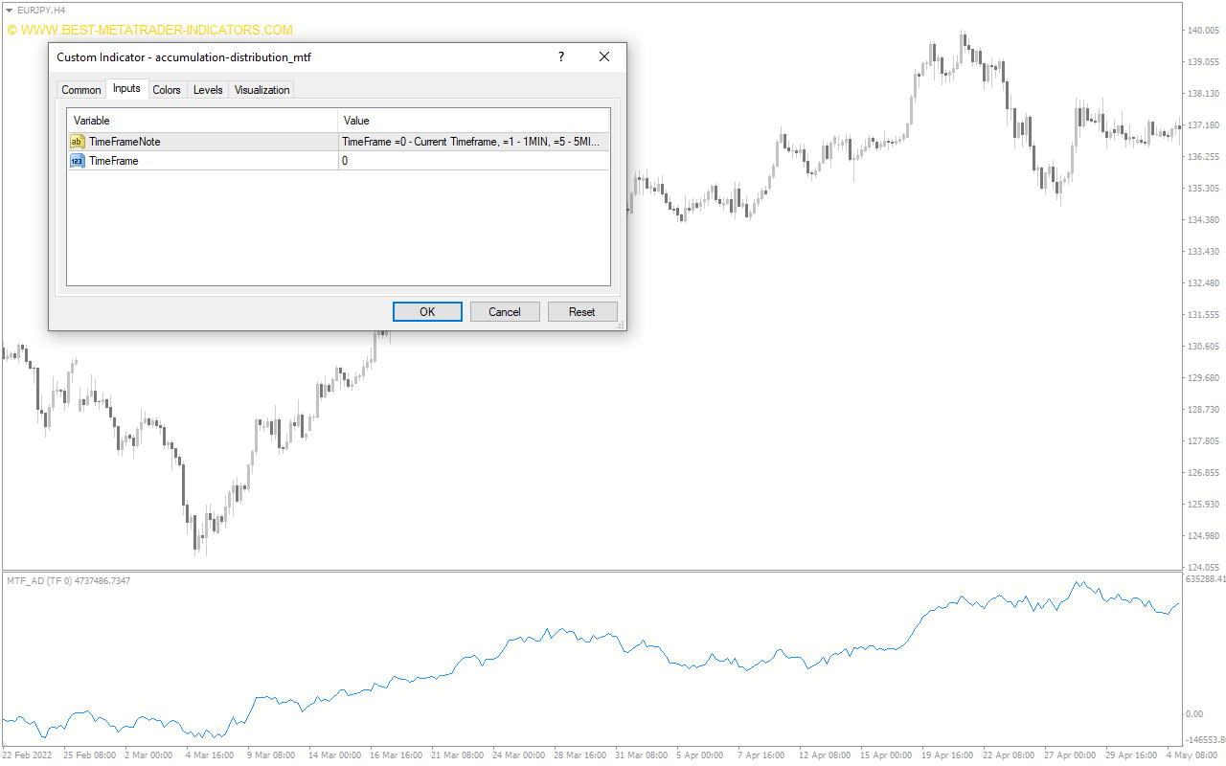Click the -146553.8 indicator scale value
This screenshot has width=1226, height=766.
click(x=1205, y=741)
